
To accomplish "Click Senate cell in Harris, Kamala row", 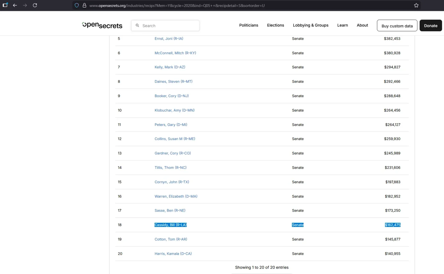I will (298, 254).
